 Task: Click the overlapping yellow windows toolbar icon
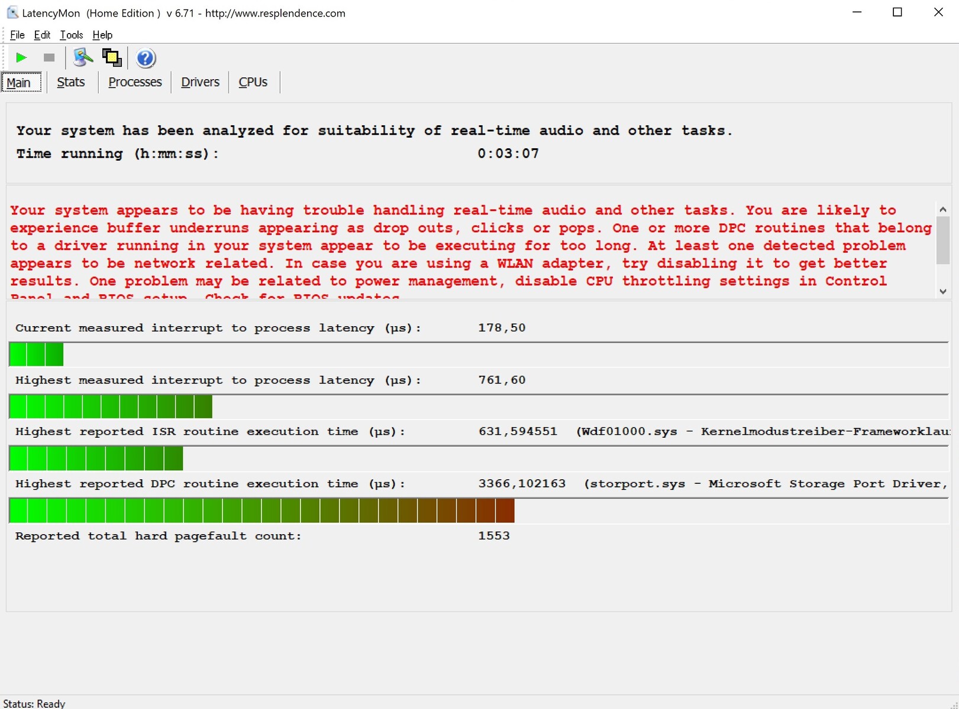112,58
